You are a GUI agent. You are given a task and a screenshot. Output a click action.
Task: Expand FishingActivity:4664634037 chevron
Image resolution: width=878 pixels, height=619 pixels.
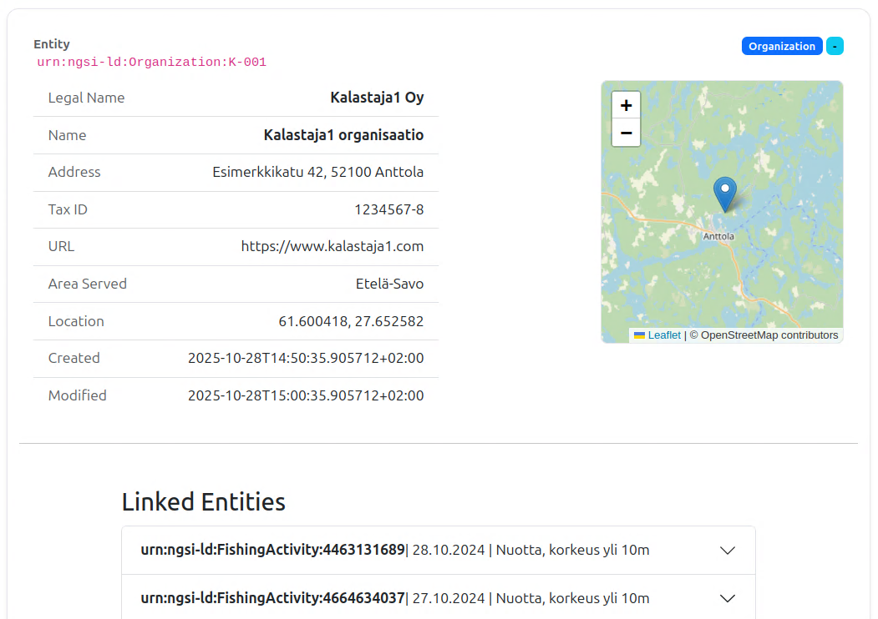point(728,598)
